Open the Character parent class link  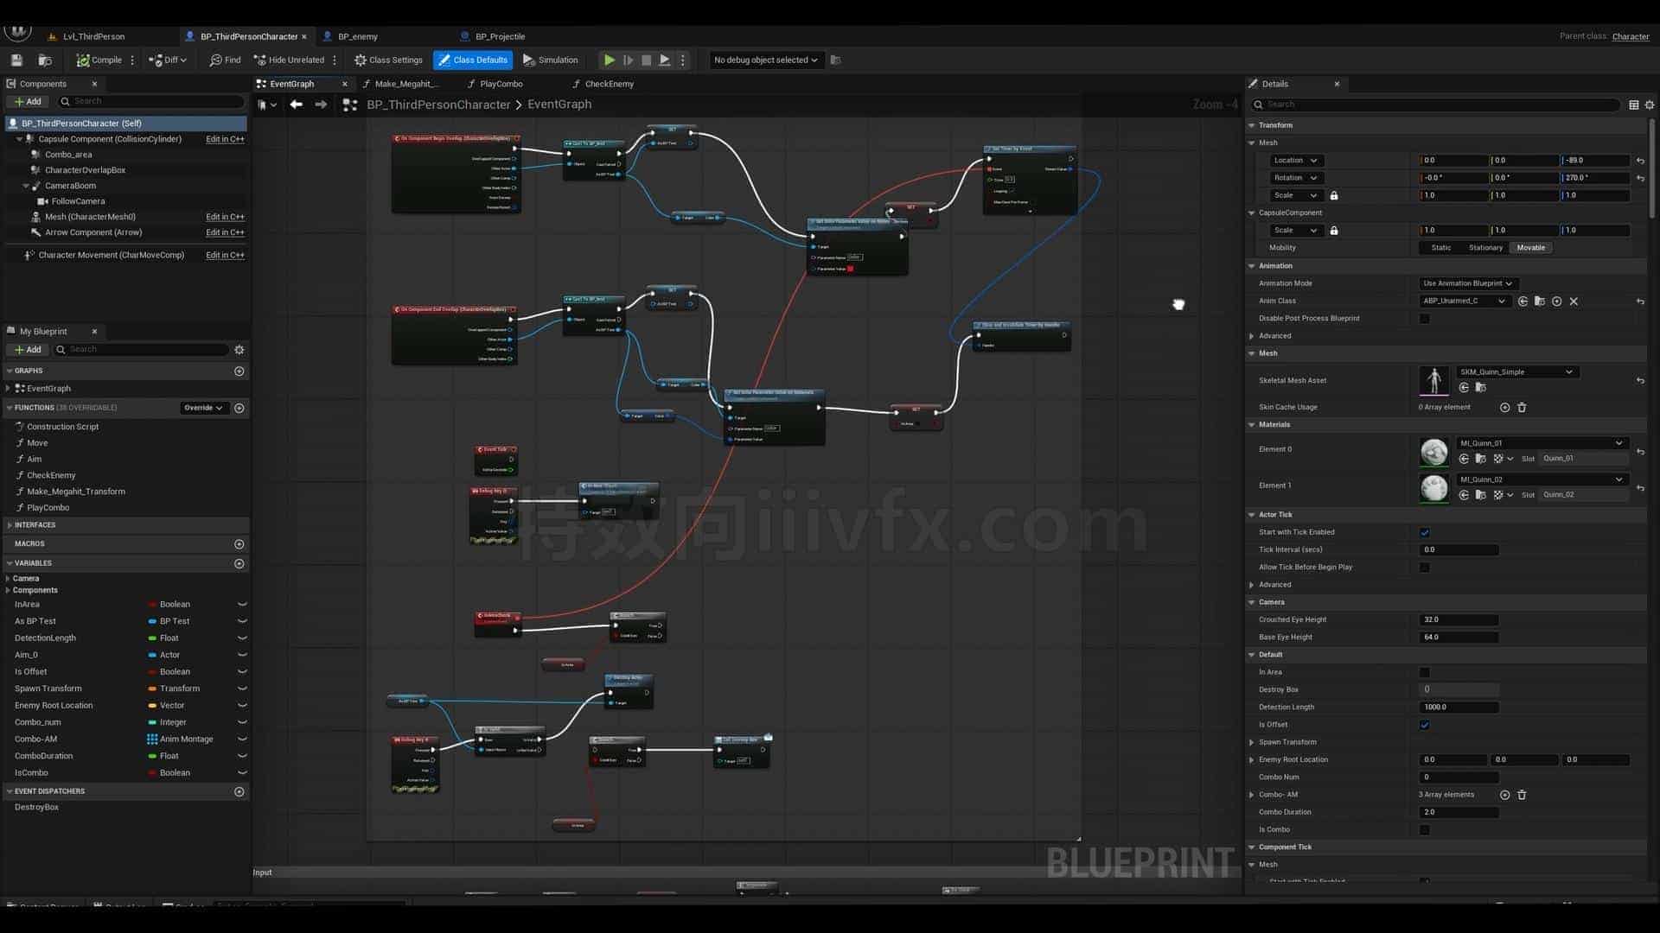pos(1631,36)
